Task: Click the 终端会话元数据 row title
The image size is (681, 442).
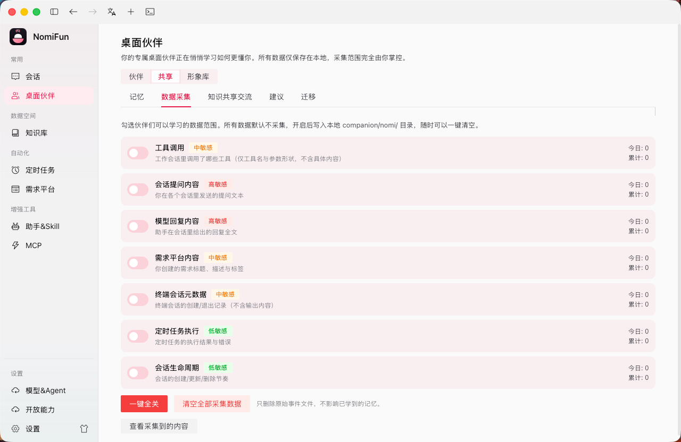Action: click(x=181, y=294)
